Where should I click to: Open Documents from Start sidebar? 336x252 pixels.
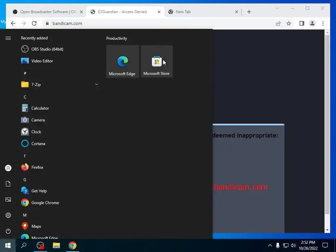click(8, 184)
